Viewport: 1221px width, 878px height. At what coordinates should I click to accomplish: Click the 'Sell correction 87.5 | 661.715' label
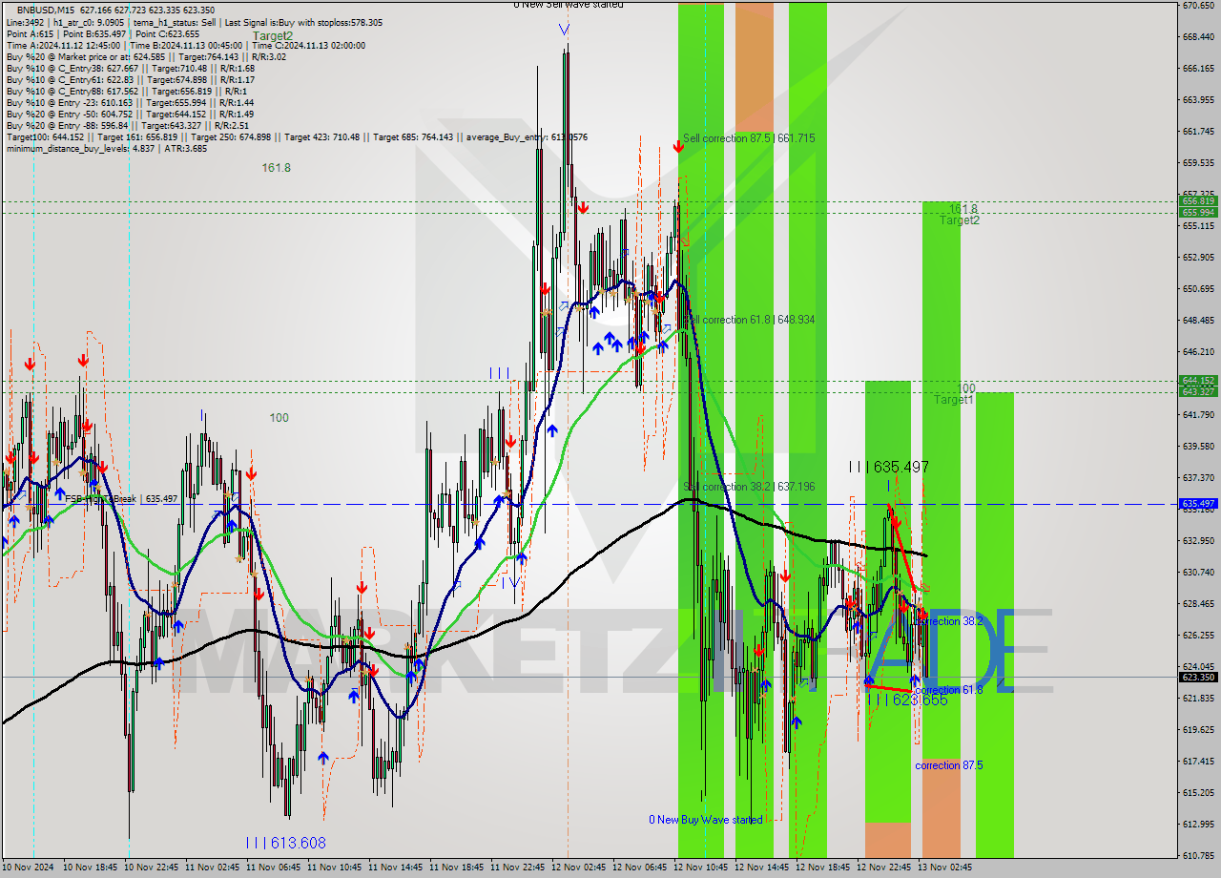pyautogui.click(x=749, y=138)
